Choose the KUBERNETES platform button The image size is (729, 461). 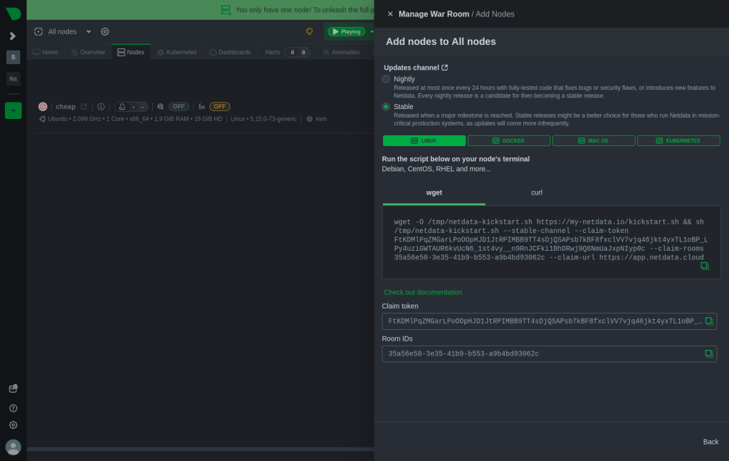tap(678, 140)
